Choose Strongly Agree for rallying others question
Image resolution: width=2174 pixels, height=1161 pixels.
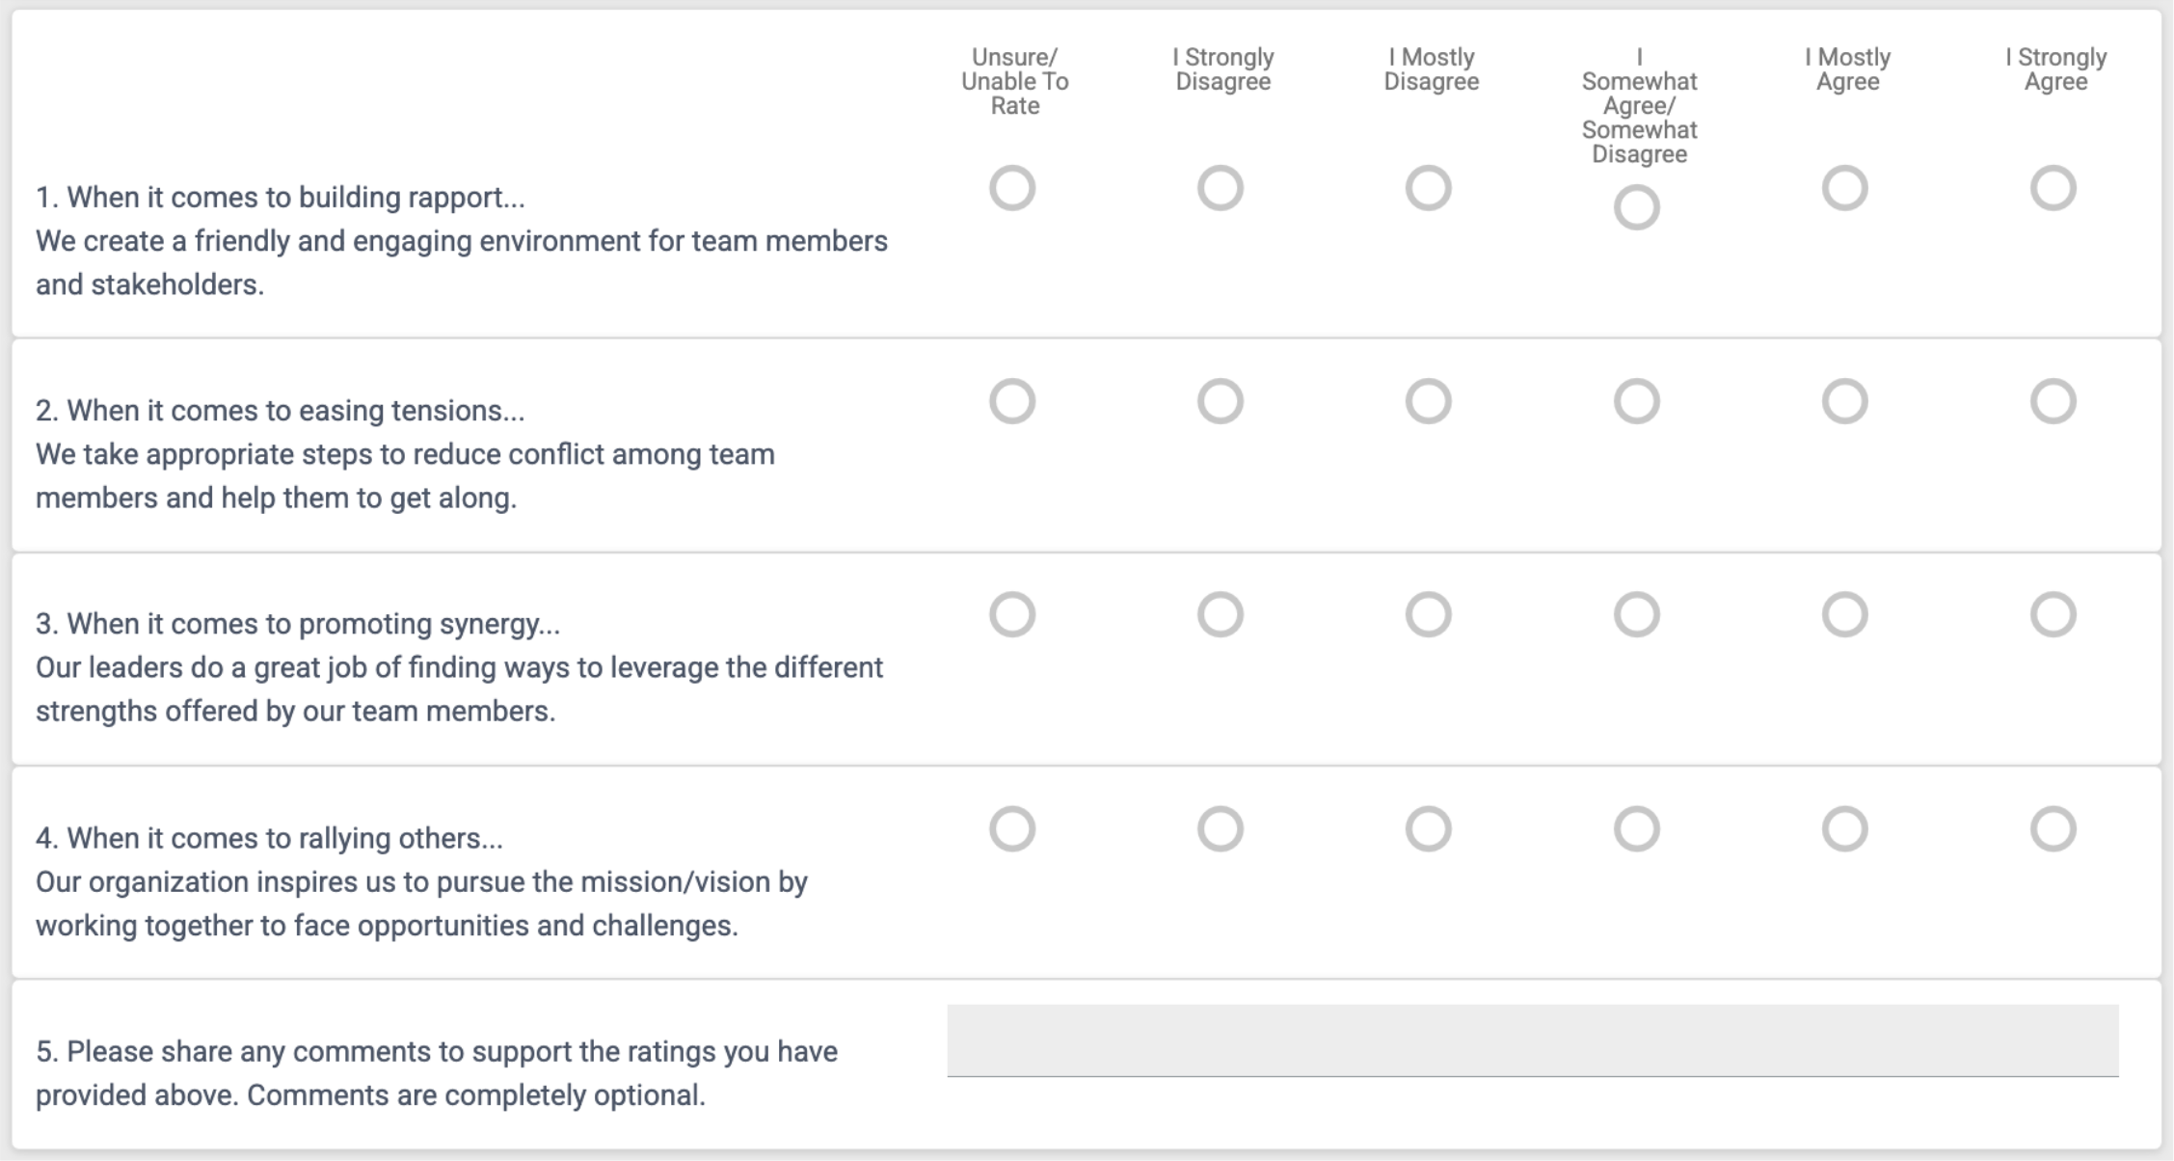coord(2053,829)
